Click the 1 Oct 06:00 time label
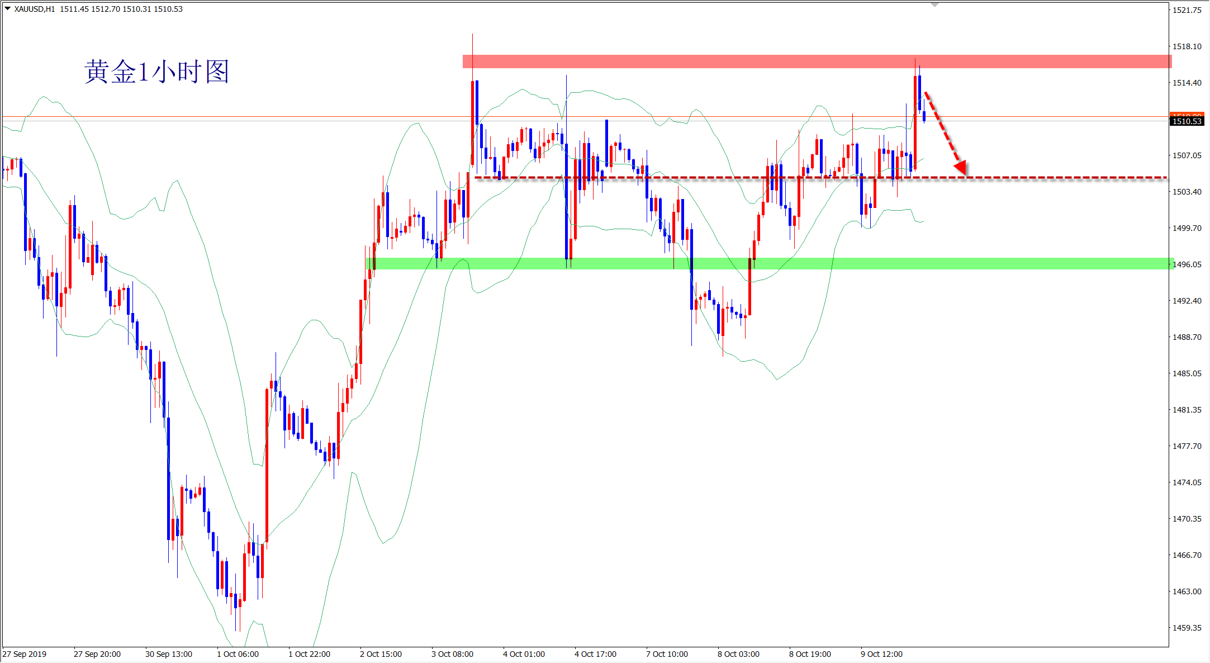The width and height of the screenshot is (1210, 663). coord(238,654)
